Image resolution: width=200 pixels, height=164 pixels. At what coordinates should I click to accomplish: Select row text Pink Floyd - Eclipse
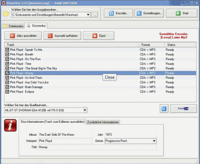click(22, 92)
